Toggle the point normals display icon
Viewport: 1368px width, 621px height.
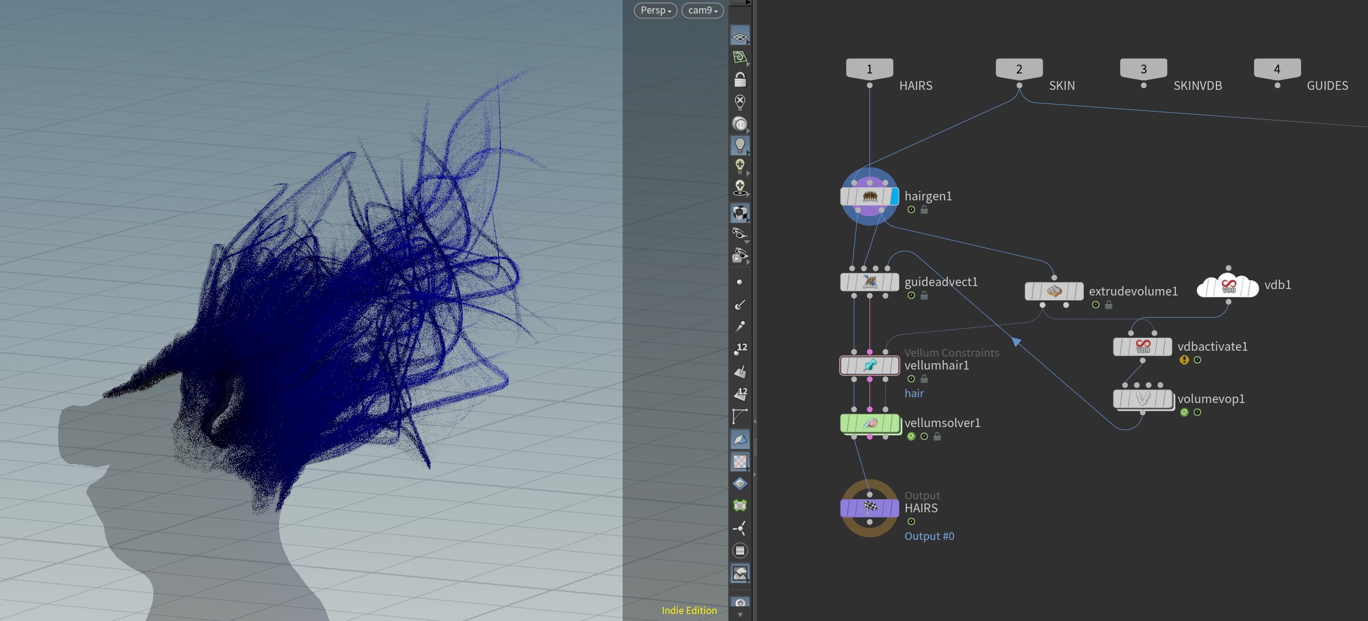pyautogui.click(x=740, y=304)
